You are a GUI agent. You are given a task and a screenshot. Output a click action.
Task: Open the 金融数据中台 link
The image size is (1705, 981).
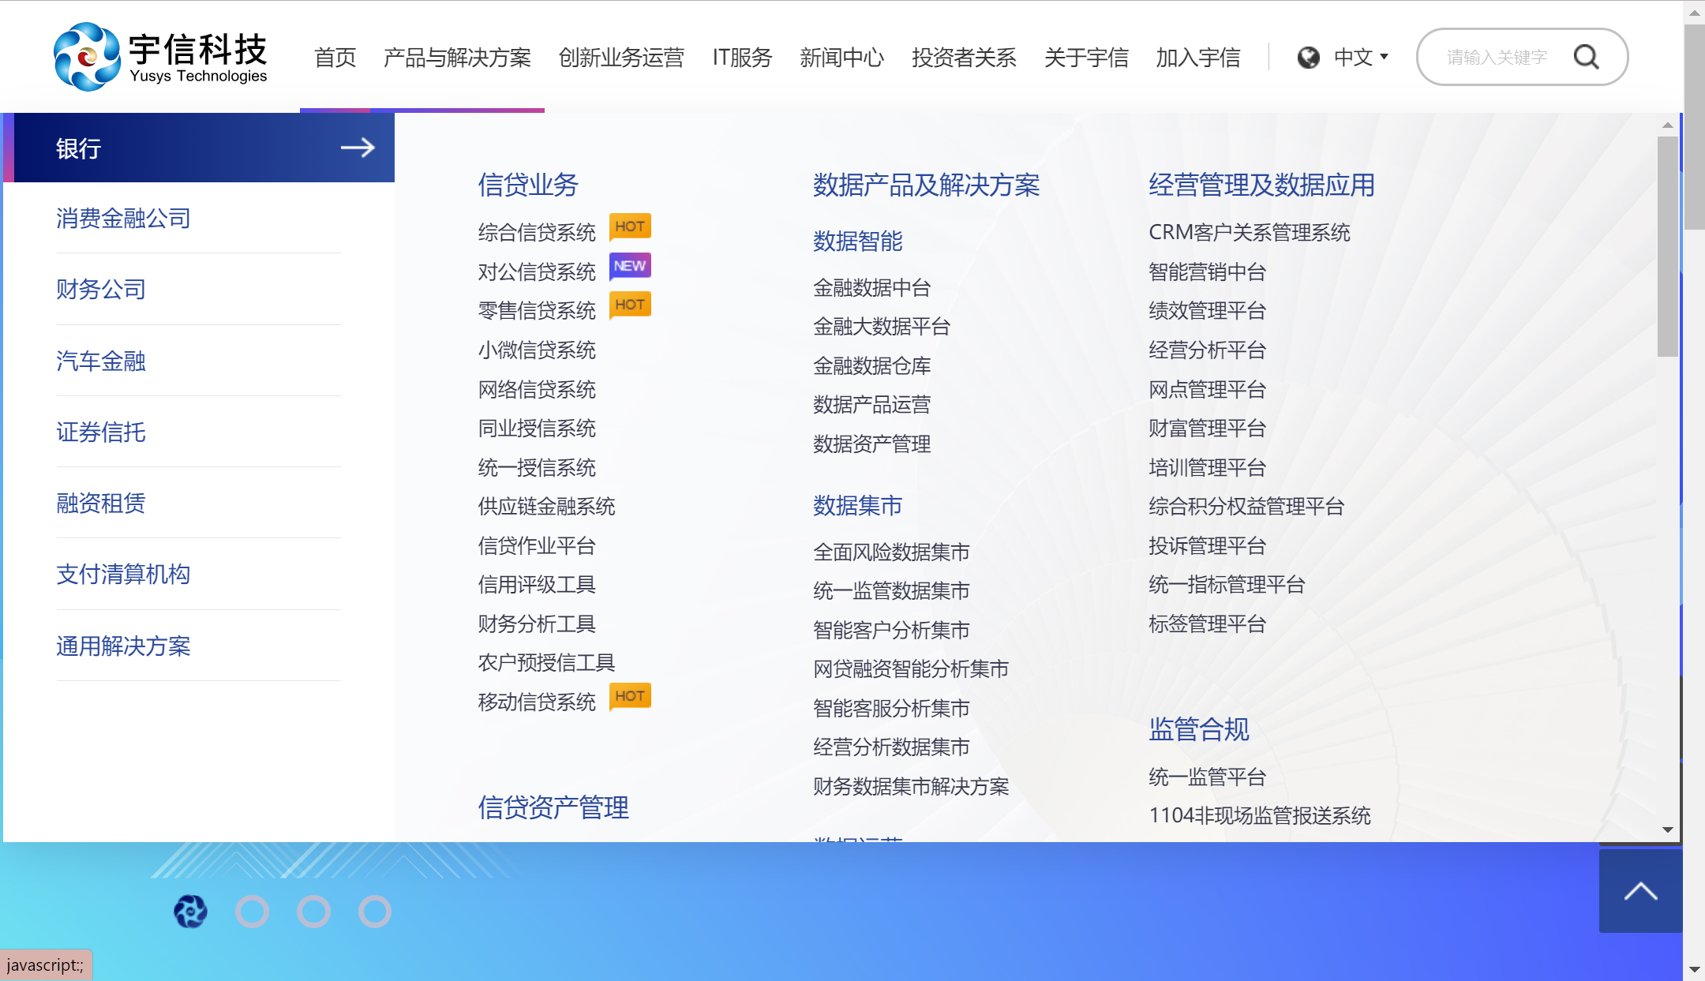click(x=871, y=287)
